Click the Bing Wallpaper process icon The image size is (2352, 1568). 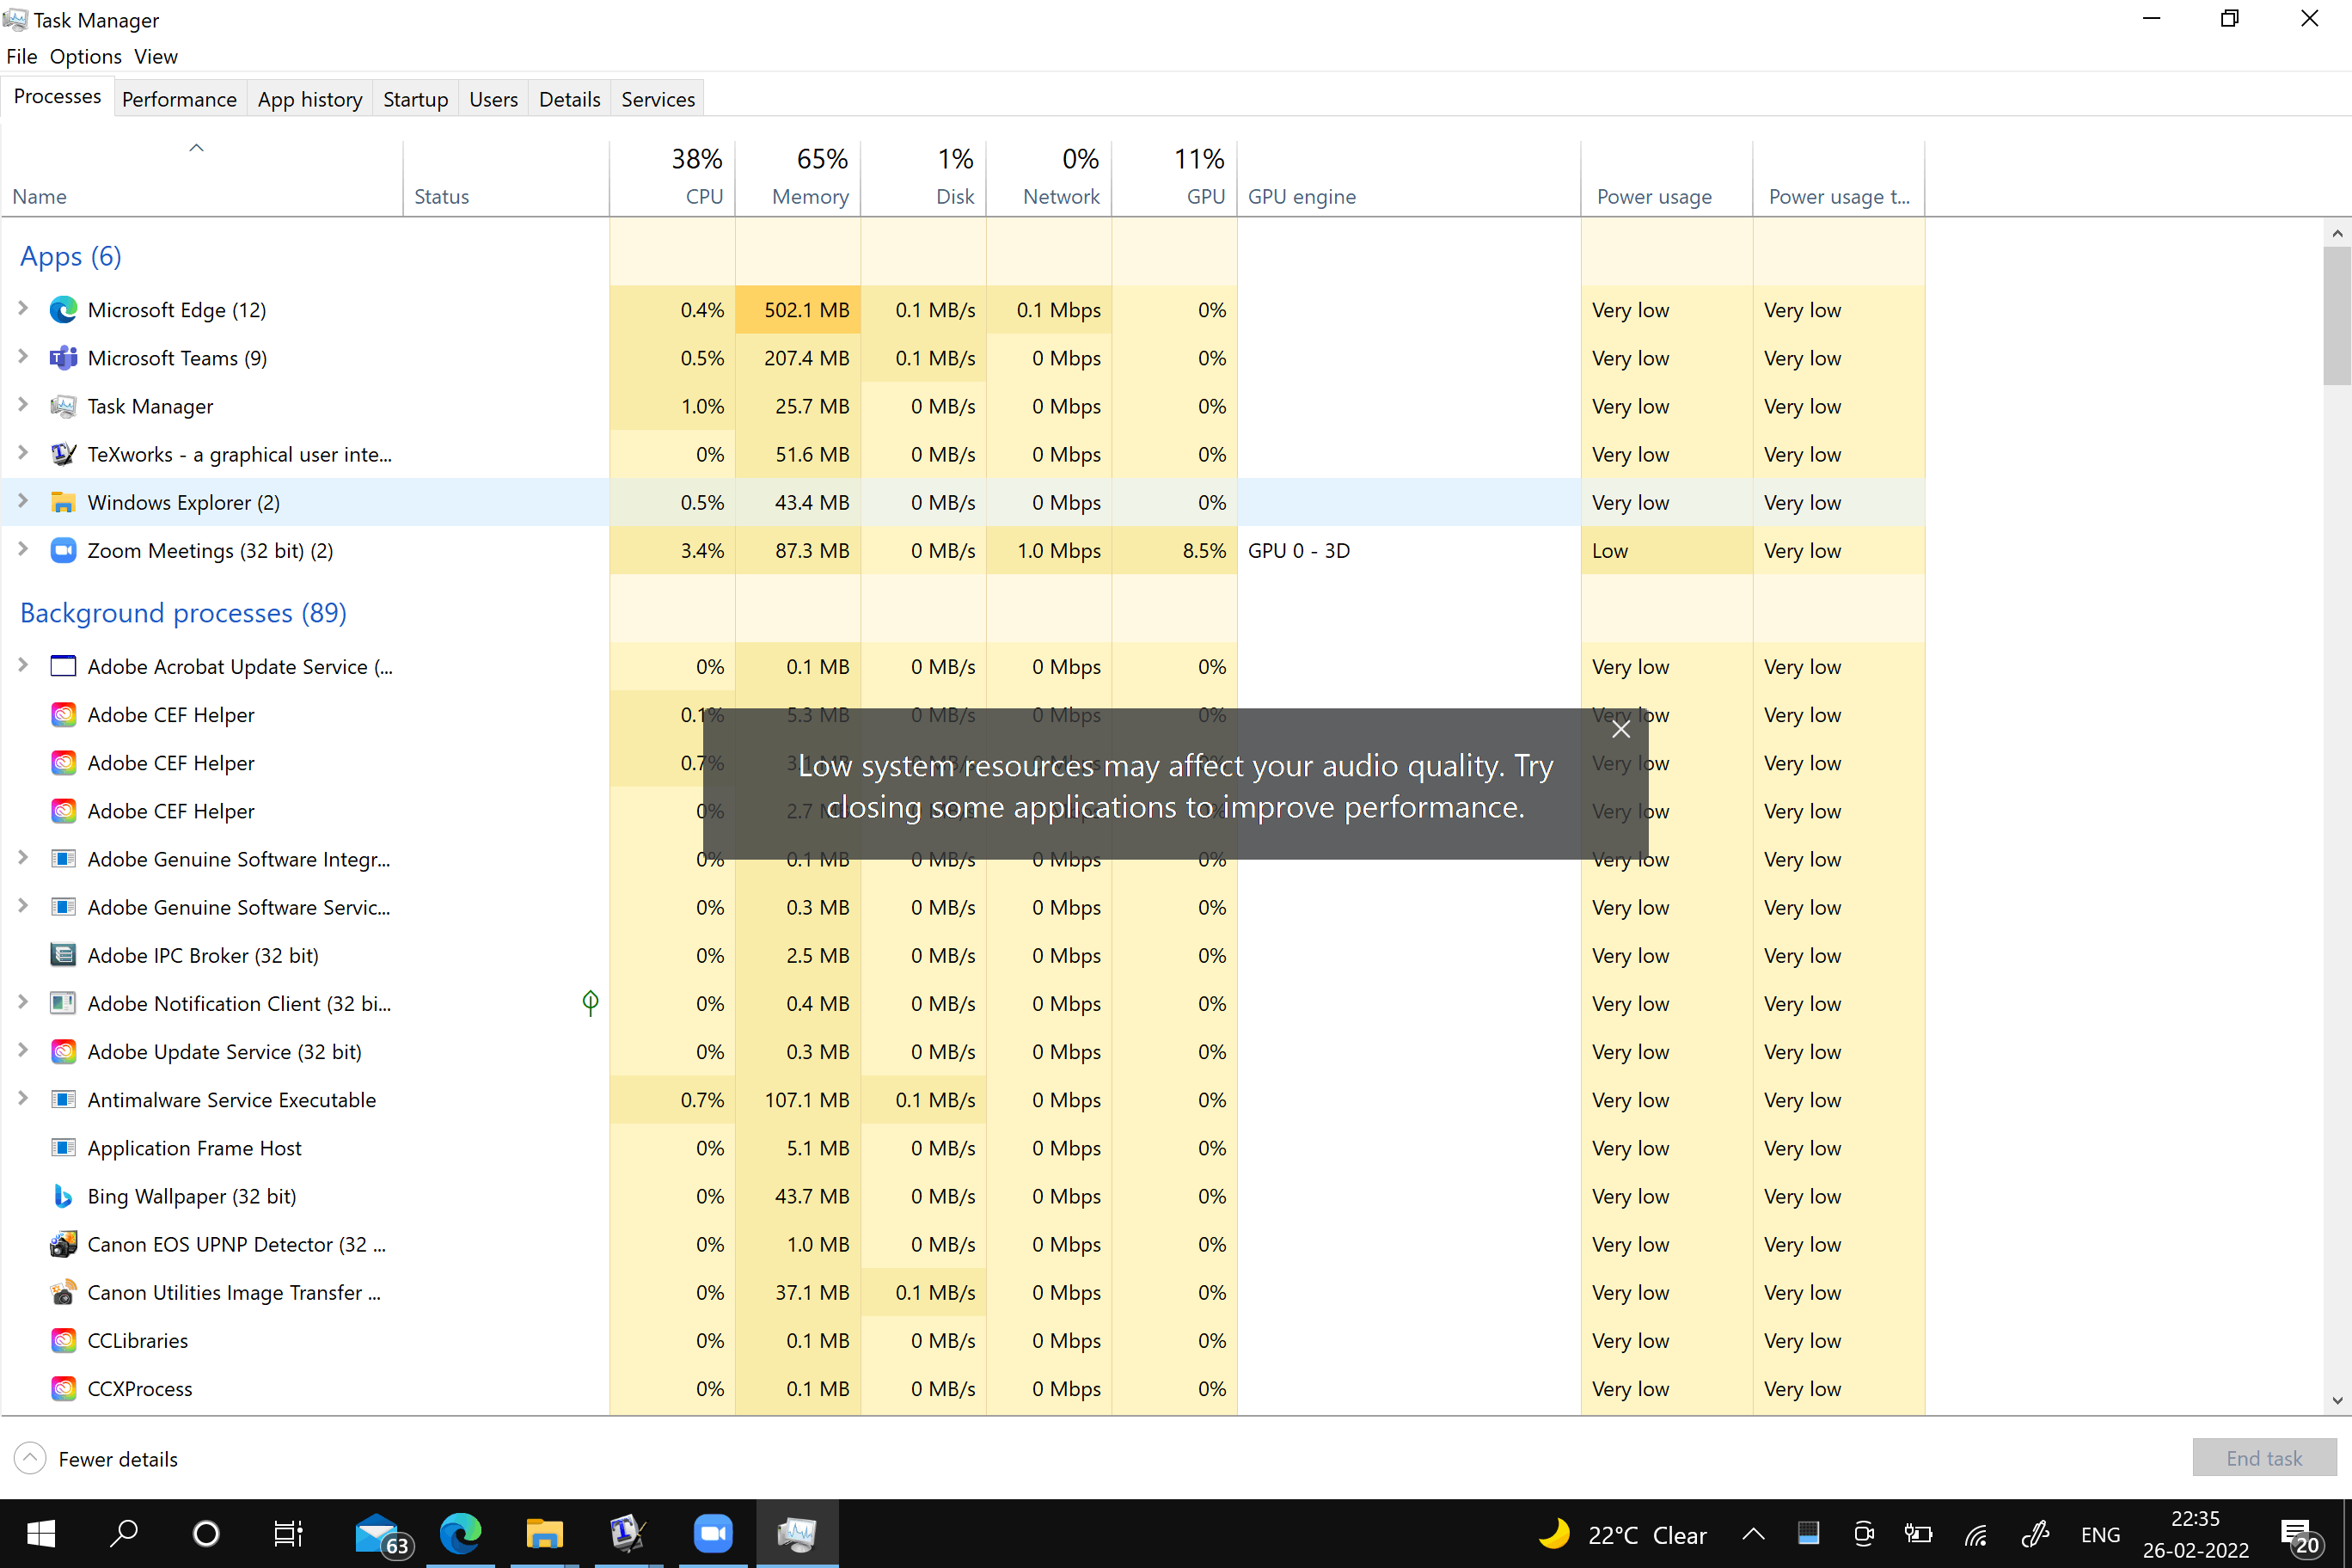pos(63,1196)
